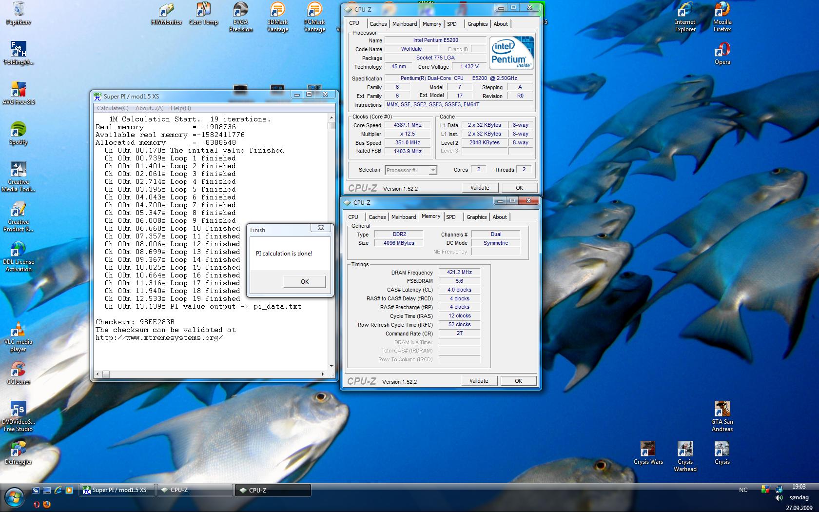
Task: Click OK in top CPU-Z window
Action: (x=519, y=188)
